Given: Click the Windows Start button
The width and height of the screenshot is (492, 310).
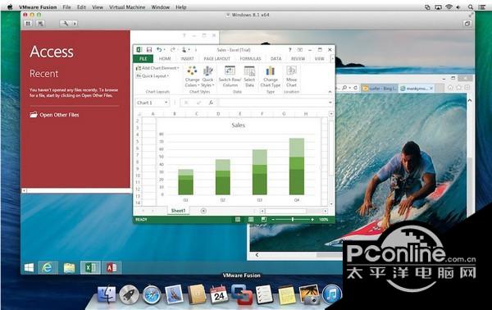Looking at the screenshot, I should tap(29, 267).
